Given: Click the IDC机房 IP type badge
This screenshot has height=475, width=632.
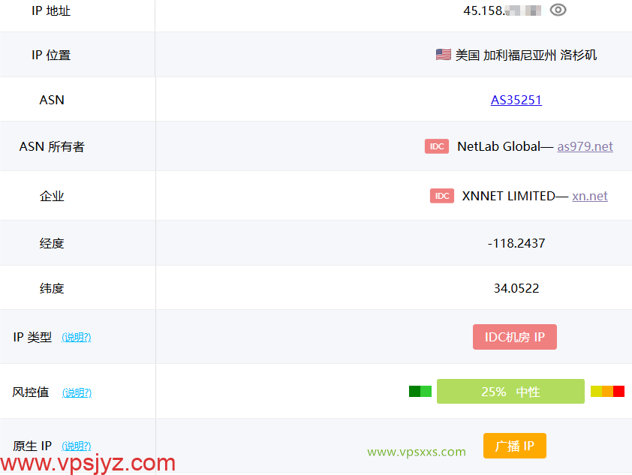Looking at the screenshot, I should click(x=515, y=337).
